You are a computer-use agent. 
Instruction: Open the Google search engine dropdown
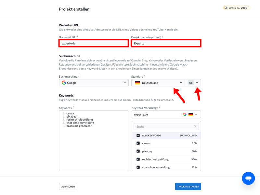click(94, 83)
